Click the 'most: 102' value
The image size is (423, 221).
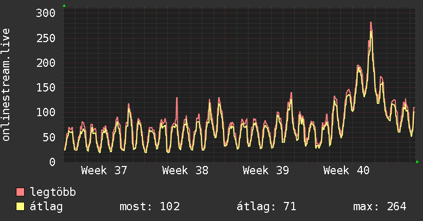pos(150,207)
